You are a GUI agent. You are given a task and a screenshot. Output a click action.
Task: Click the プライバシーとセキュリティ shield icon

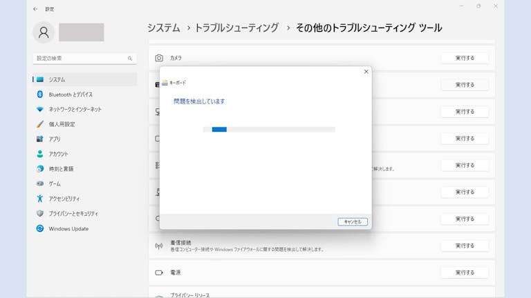tap(40, 214)
